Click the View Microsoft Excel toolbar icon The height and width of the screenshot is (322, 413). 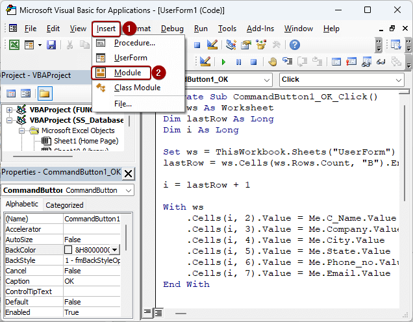[x=14, y=45]
